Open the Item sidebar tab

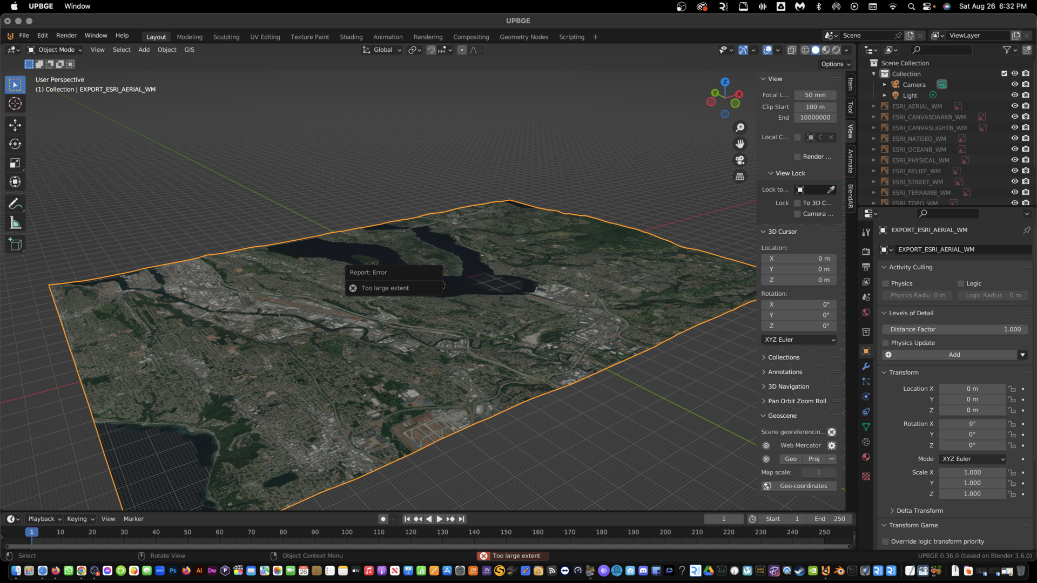pyautogui.click(x=851, y=84)
